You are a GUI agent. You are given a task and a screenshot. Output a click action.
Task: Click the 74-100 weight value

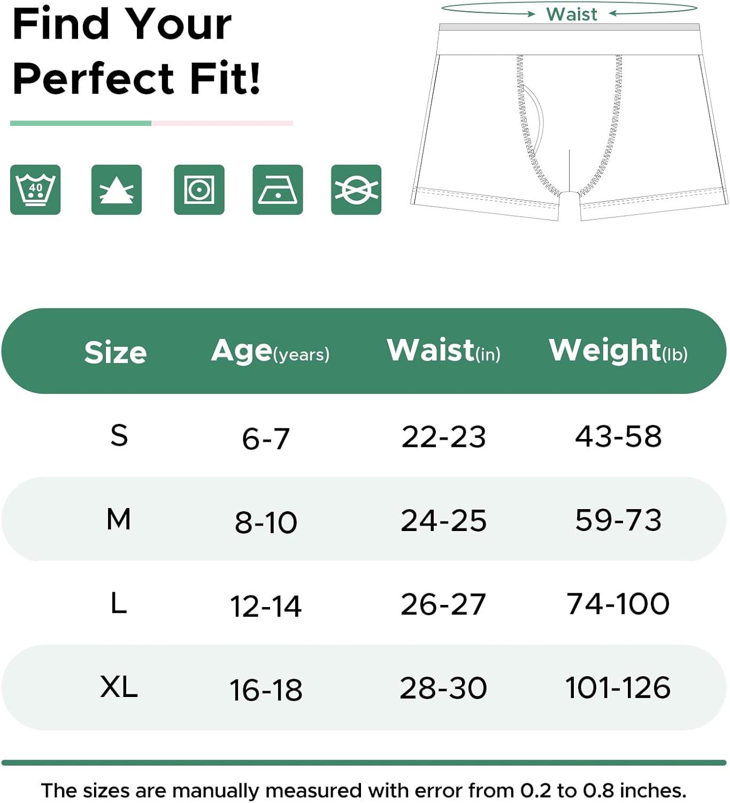[x=618, y=603]
